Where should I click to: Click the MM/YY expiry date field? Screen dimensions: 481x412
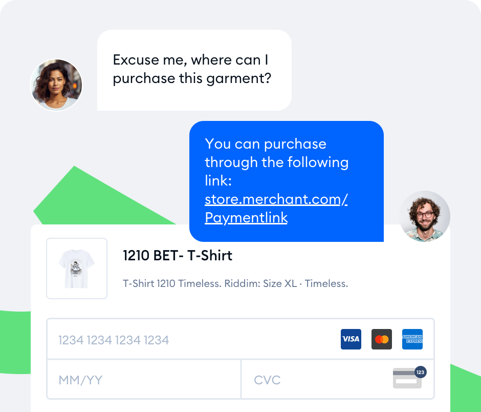[143, 380]
